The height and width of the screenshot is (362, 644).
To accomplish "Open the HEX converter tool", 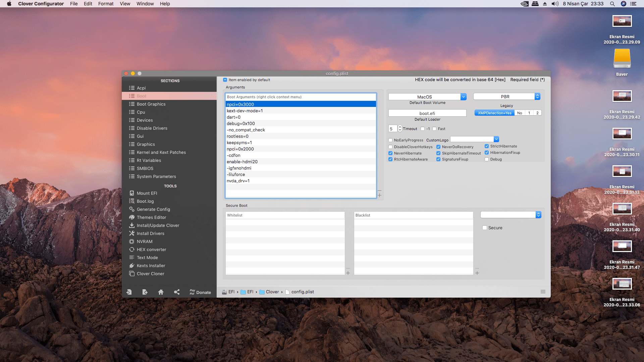I will pyautogui.click(x=151, y=249).
